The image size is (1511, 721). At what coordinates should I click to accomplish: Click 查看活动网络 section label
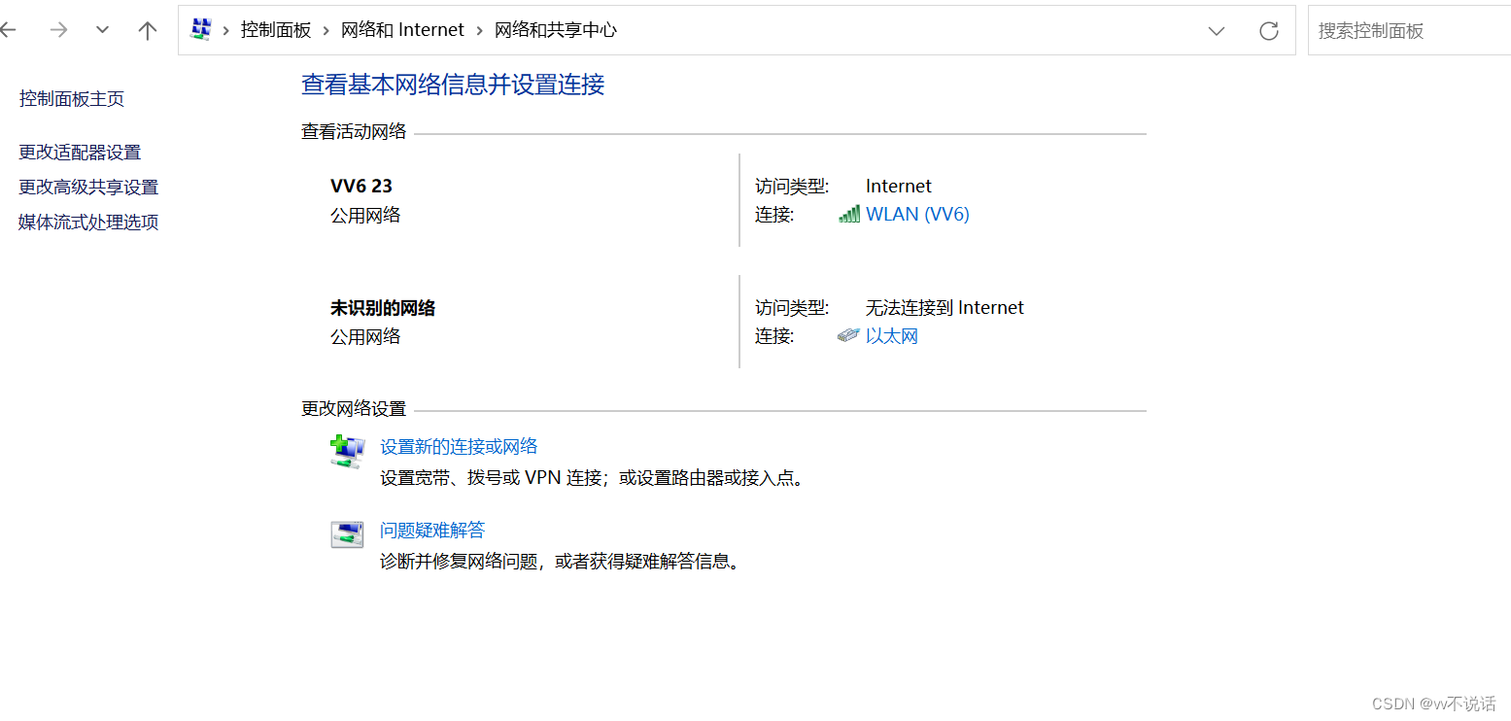(x=354, y=132)
